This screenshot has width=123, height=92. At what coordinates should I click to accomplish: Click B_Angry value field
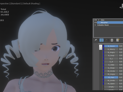tap(121, 52)
